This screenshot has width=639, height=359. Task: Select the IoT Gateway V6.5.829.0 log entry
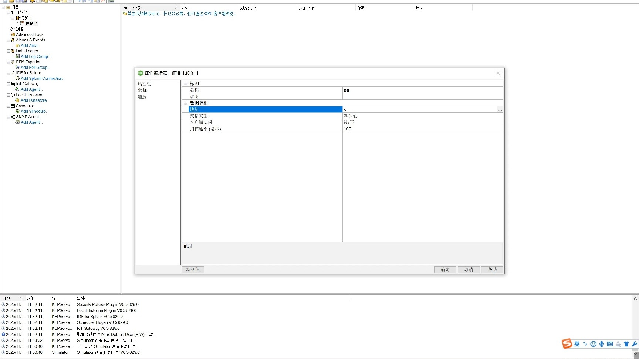(x=98, y=328)
